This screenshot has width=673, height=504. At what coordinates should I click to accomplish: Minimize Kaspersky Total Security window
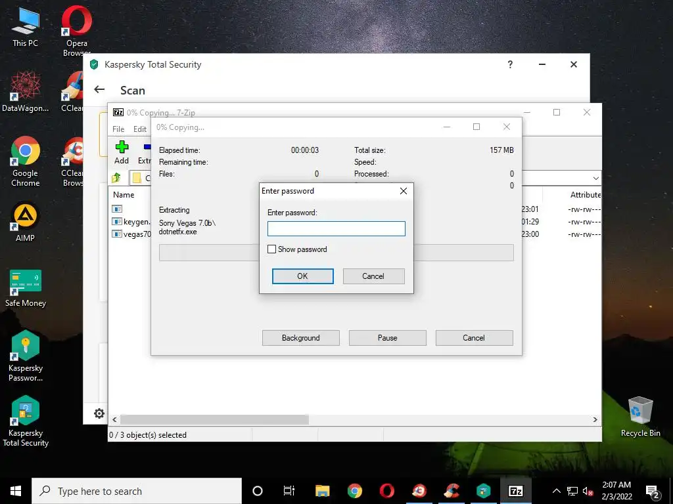[542, 64]
